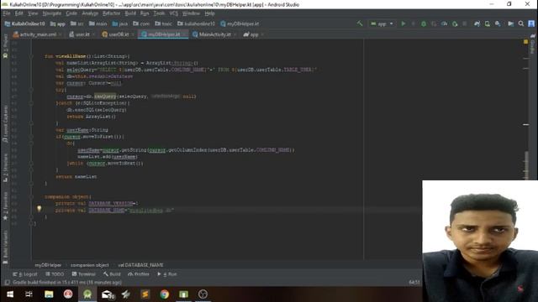This screenshot has height=302, width=538.
Task: Click the blue user account icon
Action: [x=531, y=23]
